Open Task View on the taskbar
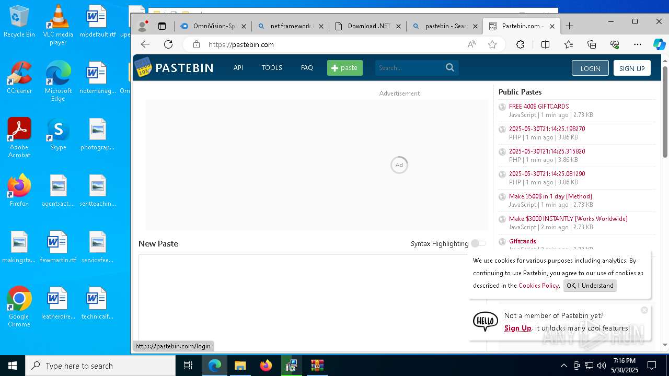 tap(188, 366)
